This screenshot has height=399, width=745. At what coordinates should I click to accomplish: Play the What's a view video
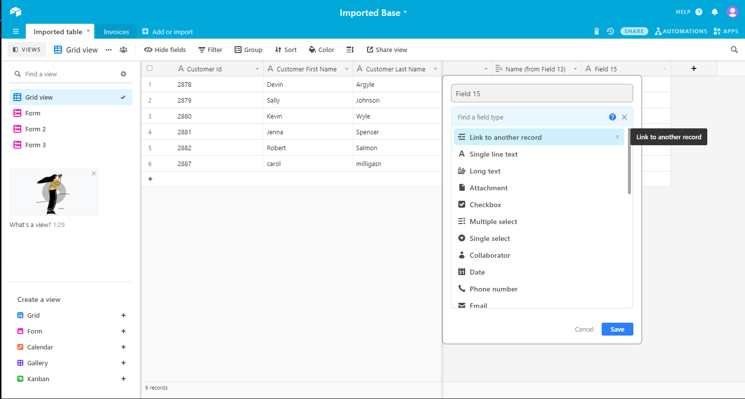click(x=54, y=192)
